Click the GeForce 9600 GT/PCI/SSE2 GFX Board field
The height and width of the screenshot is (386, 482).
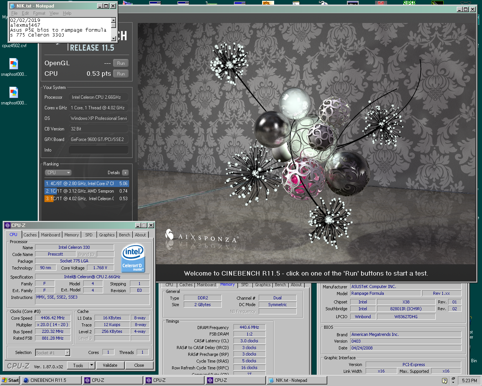(98, 139)
